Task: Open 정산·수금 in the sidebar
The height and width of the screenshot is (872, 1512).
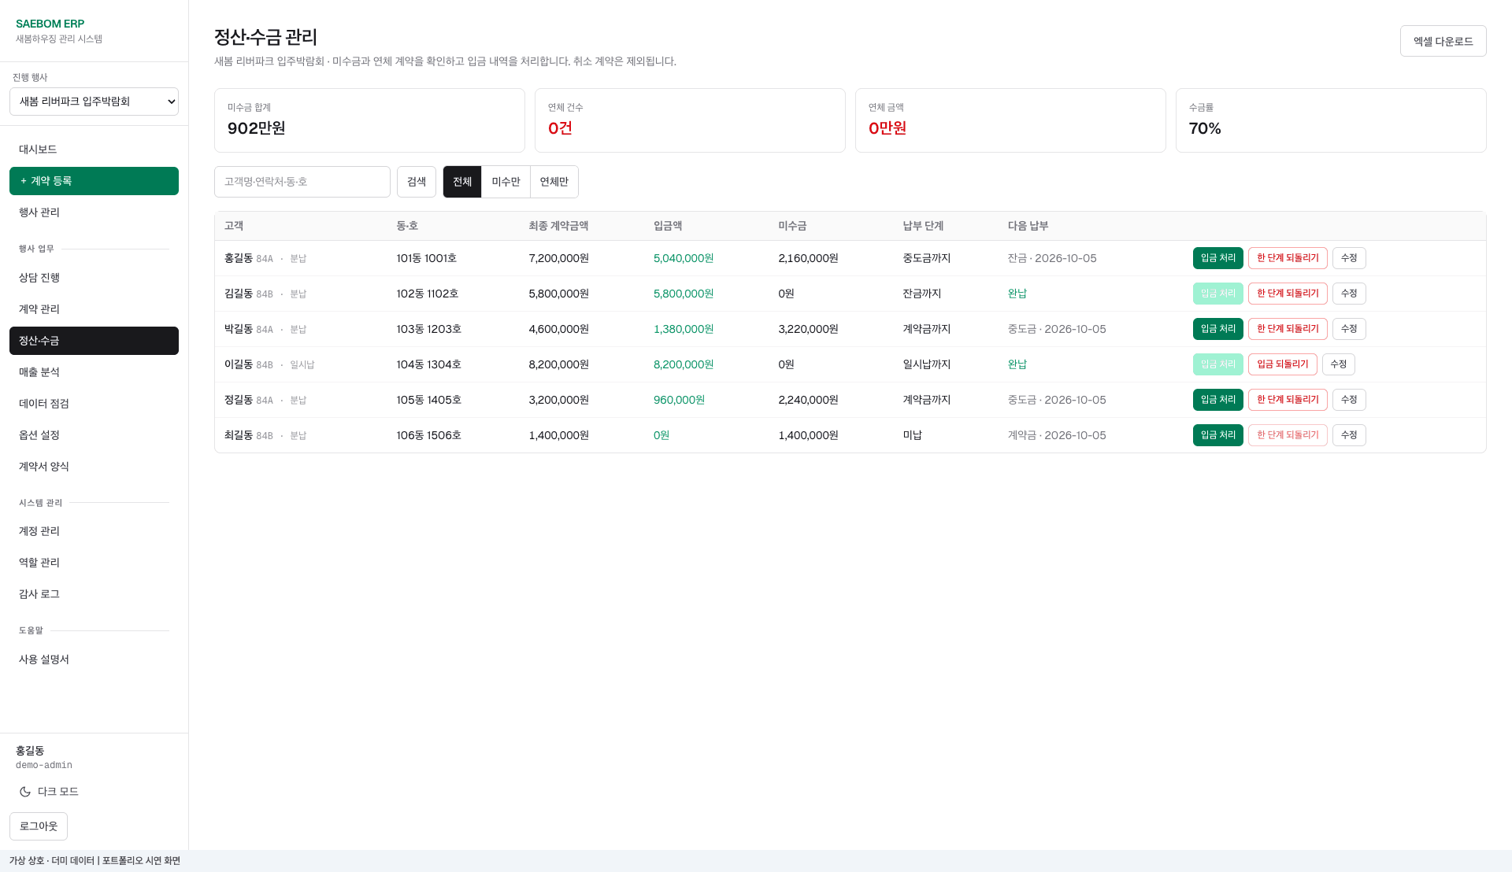Action: click(94, 341)
